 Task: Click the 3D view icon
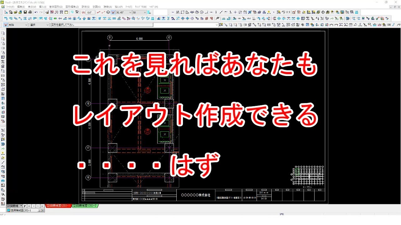click(347, 18)
